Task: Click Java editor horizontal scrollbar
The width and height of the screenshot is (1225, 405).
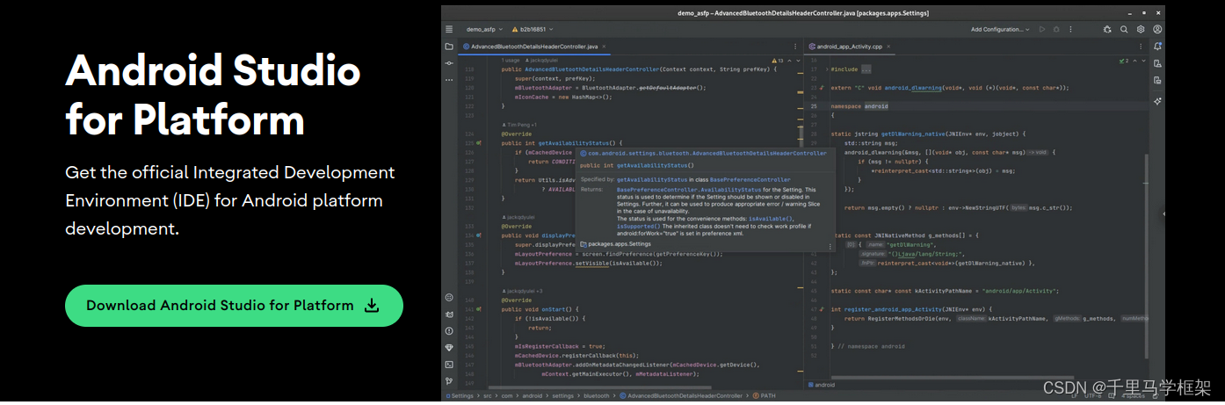Action: [x=599, y=387]
